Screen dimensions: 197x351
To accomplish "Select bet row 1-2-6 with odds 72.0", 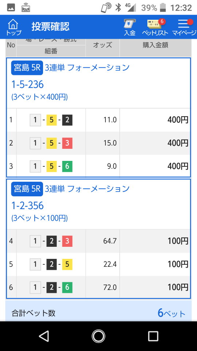I will click(98, 287).
